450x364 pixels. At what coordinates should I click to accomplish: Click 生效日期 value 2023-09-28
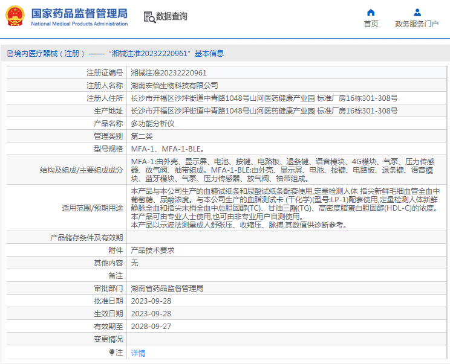coord(151,314)
